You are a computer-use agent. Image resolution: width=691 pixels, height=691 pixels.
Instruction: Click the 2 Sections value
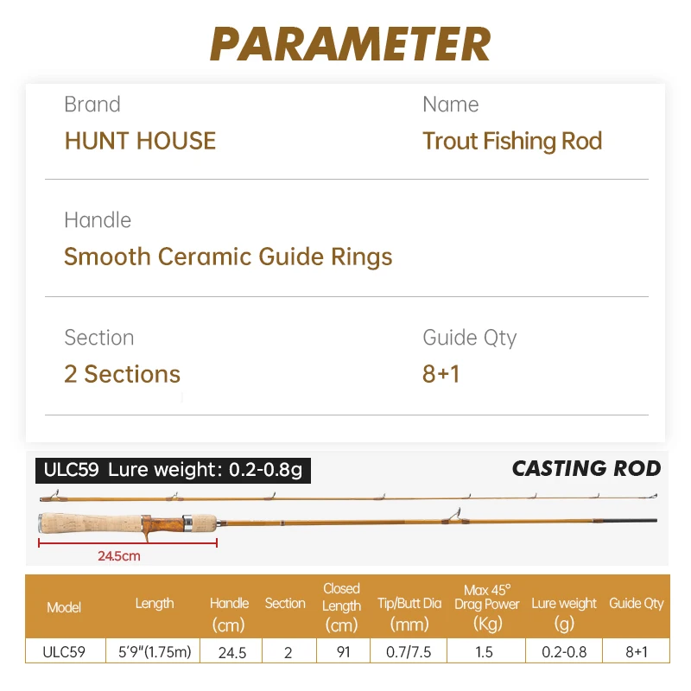122,374
